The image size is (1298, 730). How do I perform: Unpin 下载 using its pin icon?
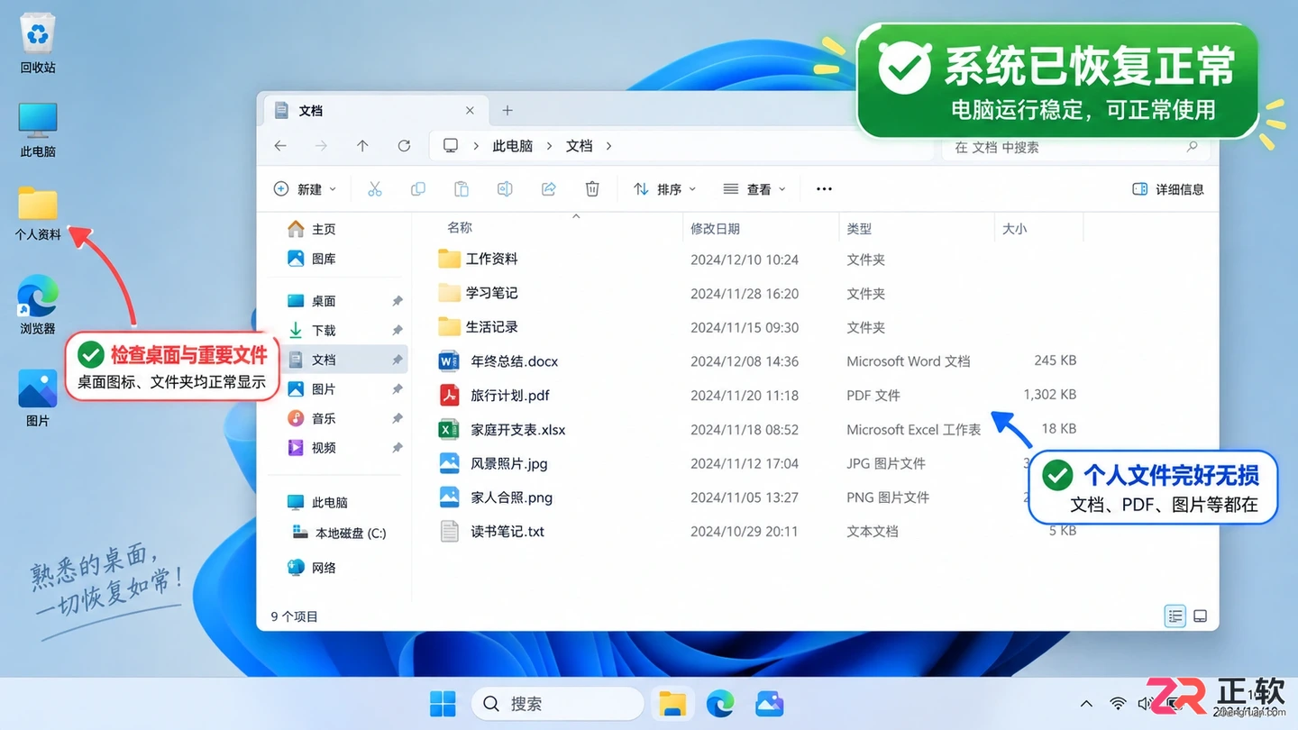point(397,330)
